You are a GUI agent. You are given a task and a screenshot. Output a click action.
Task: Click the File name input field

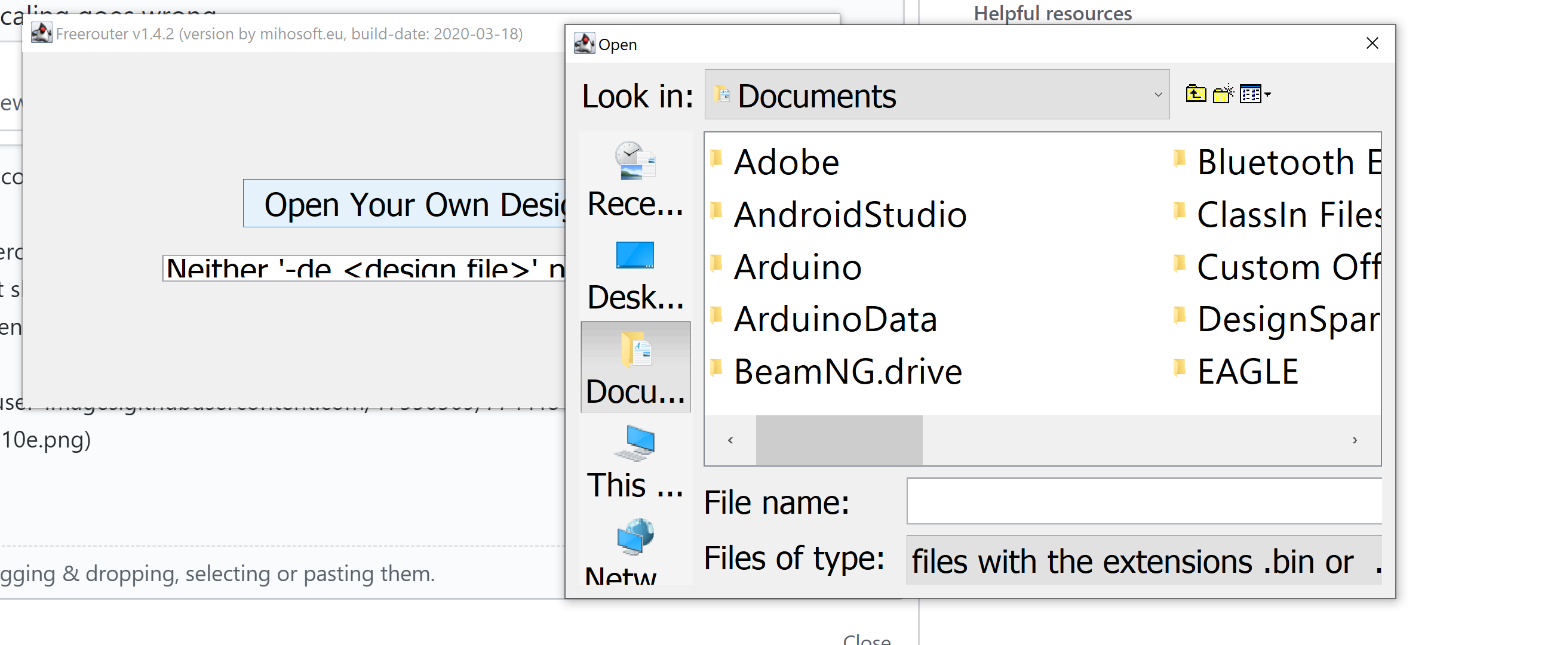(1143, 501)
